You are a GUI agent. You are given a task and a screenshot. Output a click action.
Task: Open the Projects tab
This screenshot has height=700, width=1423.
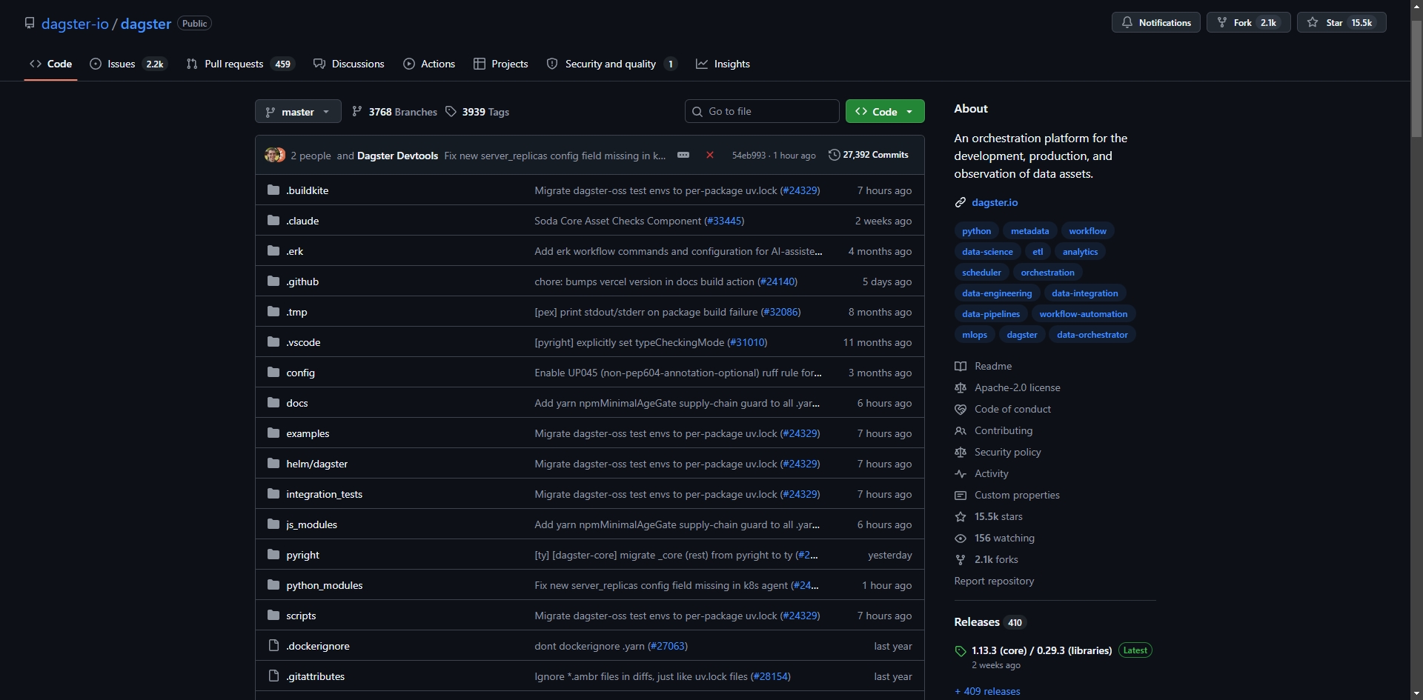pyautogui.click(x=501, y=64)
